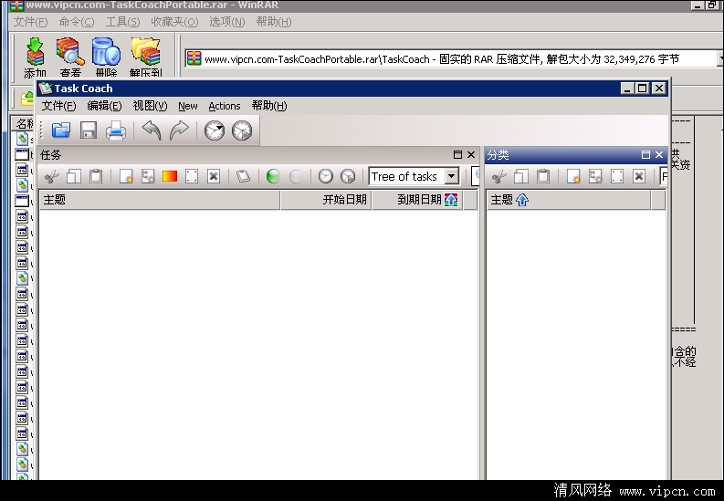The width and height of the screenshot is (724, 501).
Task: Click the Print icon in Task Coach toolbar
Action: [115, 130]
